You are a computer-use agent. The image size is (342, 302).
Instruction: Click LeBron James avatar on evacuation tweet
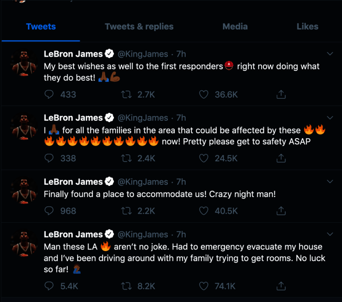point(24,243)
